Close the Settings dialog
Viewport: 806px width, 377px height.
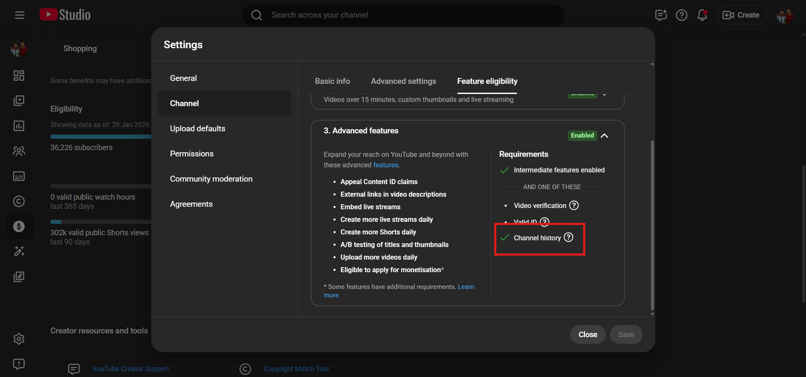pyautogui.click(x=588, y=335)
